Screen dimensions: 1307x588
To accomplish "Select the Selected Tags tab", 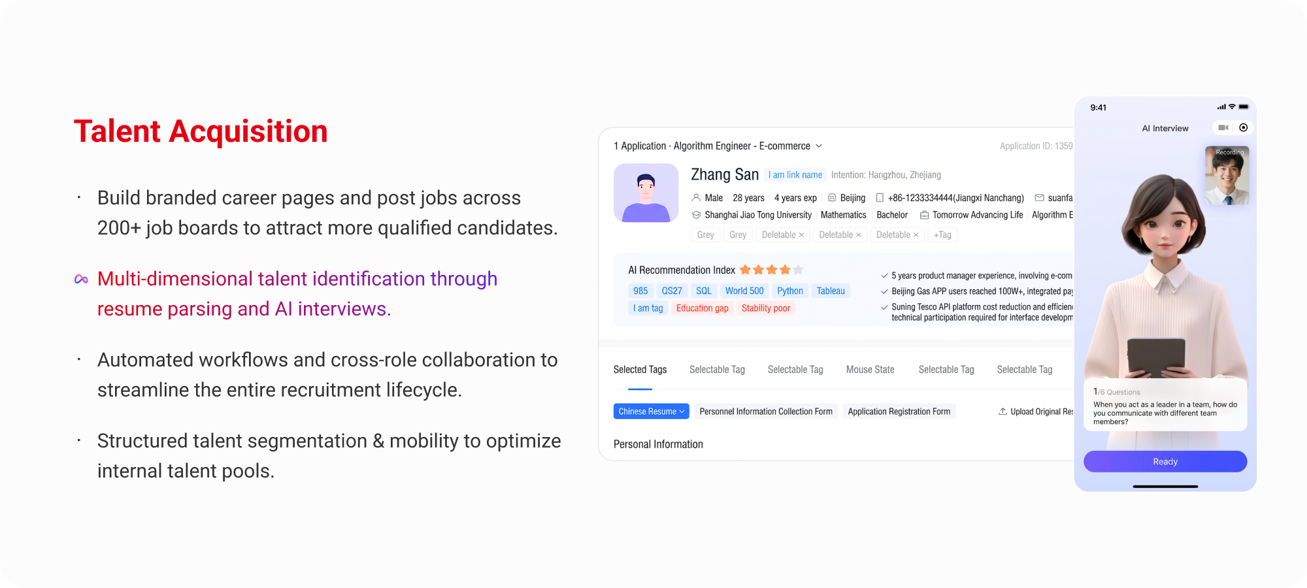I will click(x=640, y=370).
